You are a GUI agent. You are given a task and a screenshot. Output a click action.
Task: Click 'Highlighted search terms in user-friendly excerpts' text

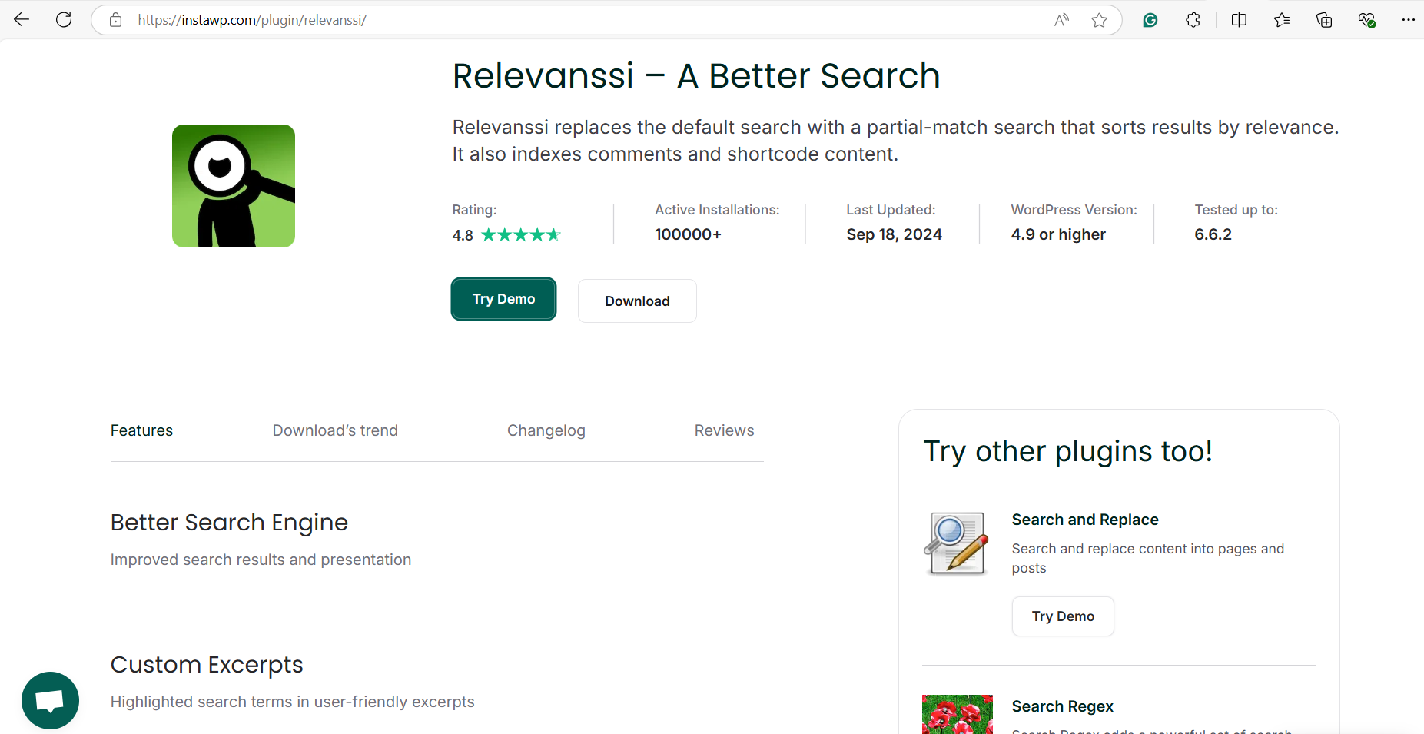pyautogui.click(x=292, y=702)
